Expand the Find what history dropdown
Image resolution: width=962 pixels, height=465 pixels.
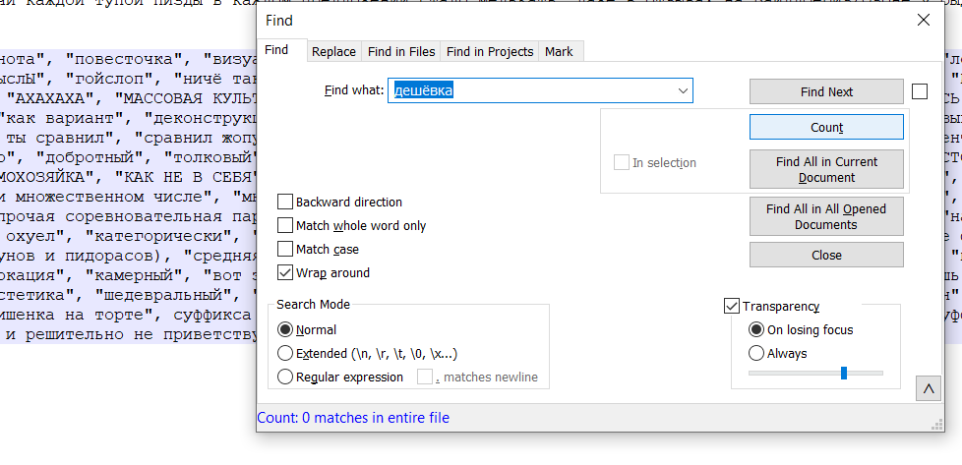(x=683, y=91)
